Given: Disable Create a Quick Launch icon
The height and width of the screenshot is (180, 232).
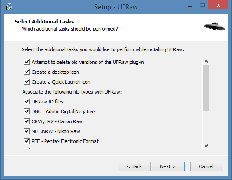Looking at the screenshot, I should [27, 81].
